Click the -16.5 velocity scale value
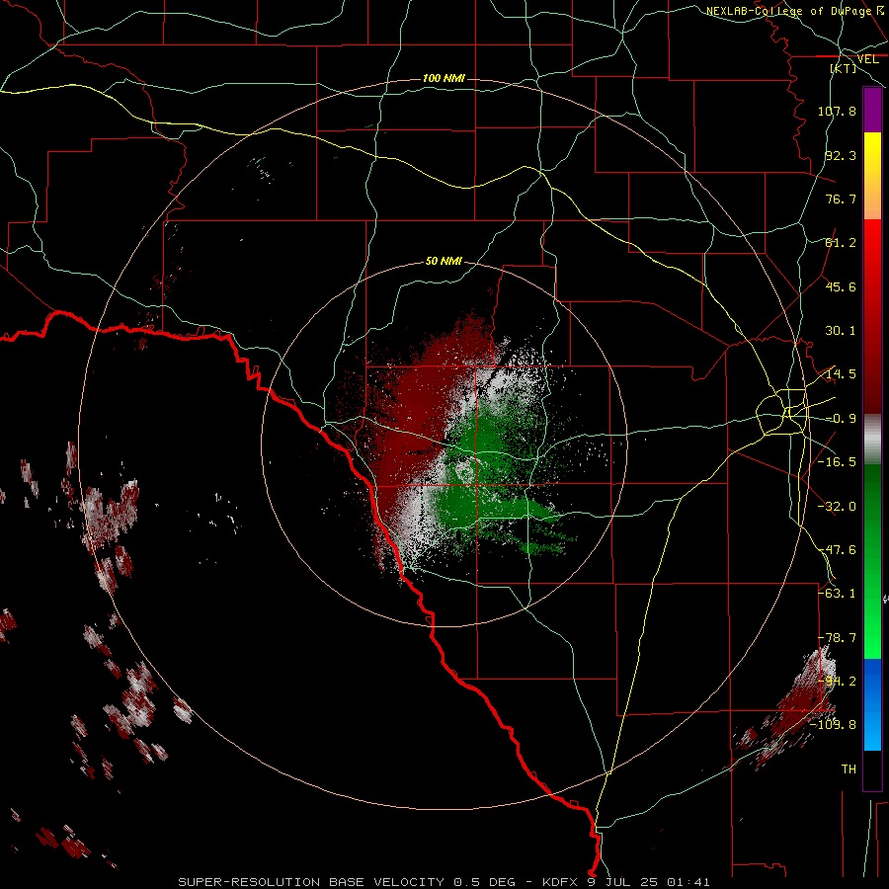This screenshot has width=889, height=889. pyautogui.click(x=837, y=462)
